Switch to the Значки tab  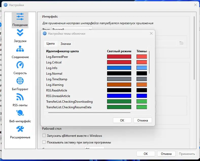click(66, 44)
